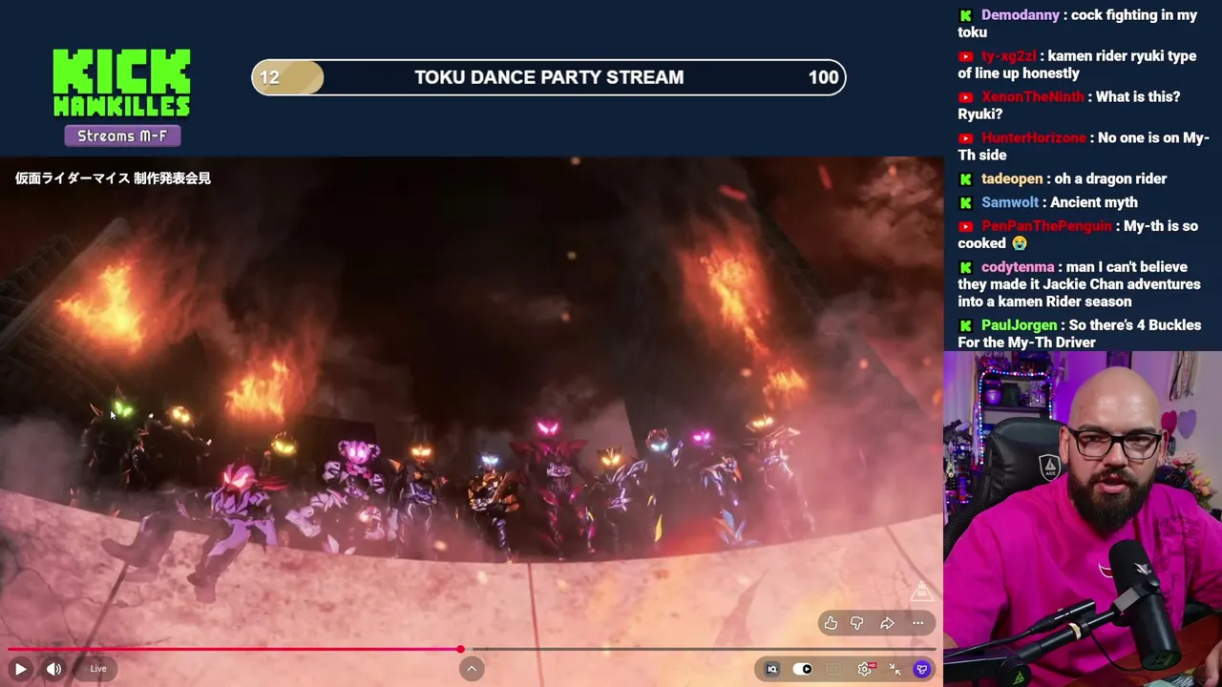Image resolution: width=1222 pixels, height=687 pixels.
Task: Exit fullscreen with the inward arrows icon
Action: coord(895,669)
